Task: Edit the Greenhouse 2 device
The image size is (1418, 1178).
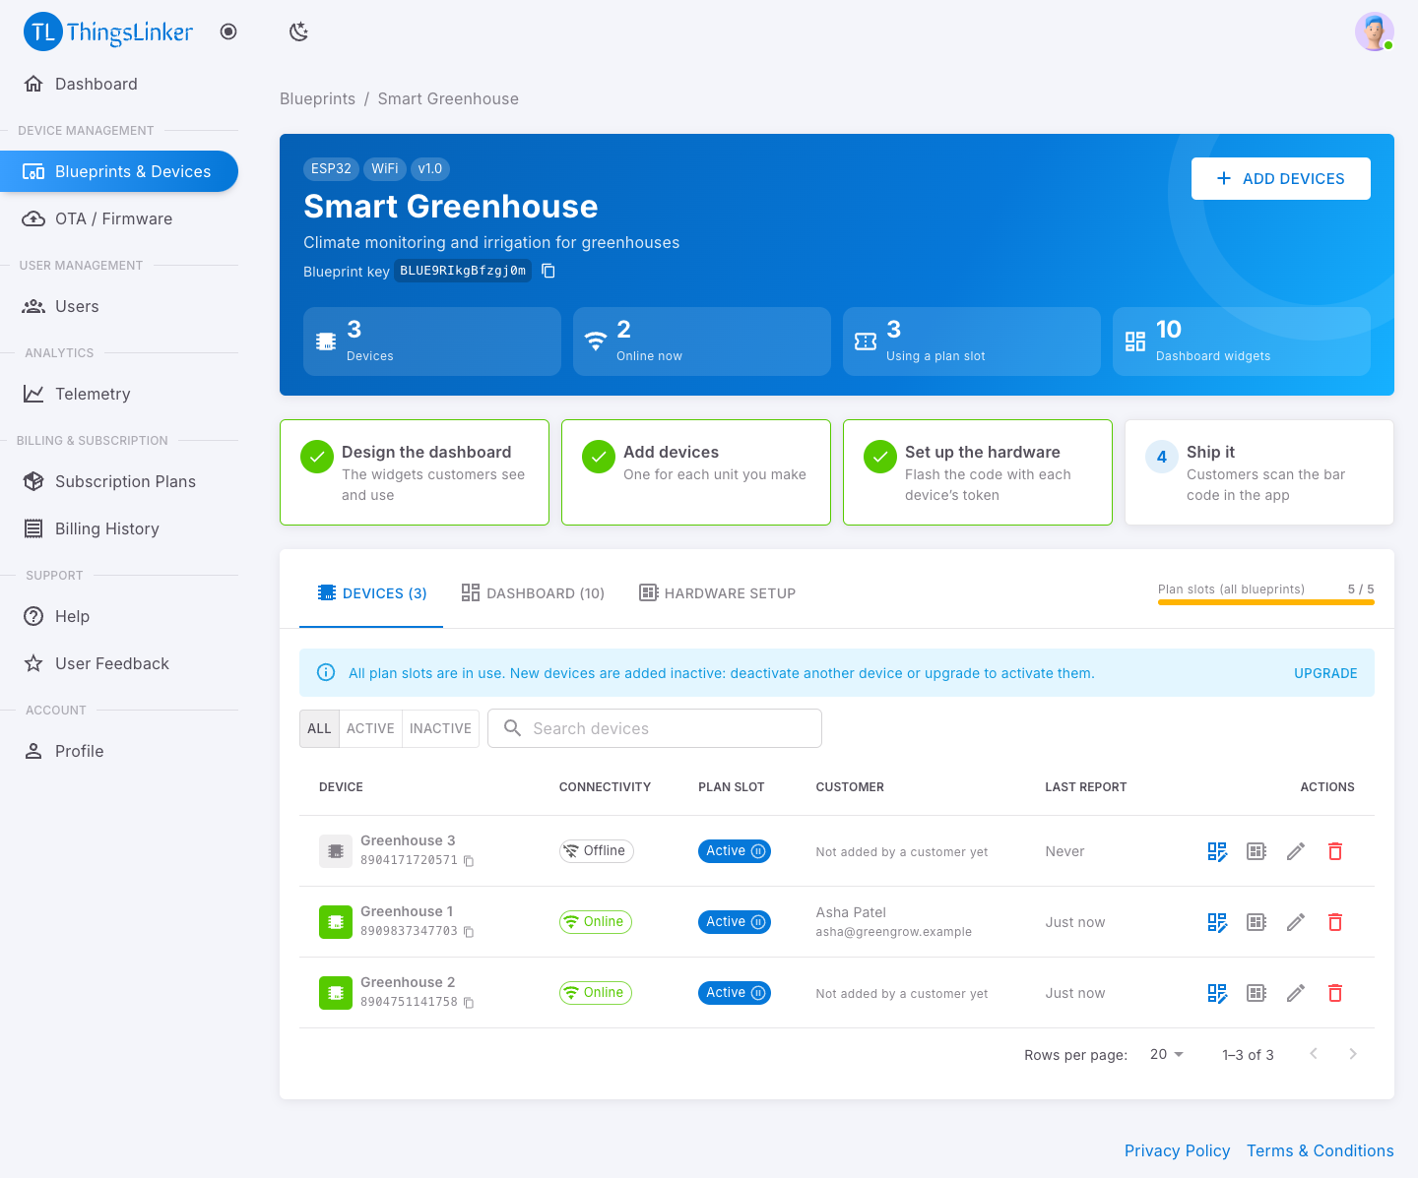Action: (x=1296, y=993)
